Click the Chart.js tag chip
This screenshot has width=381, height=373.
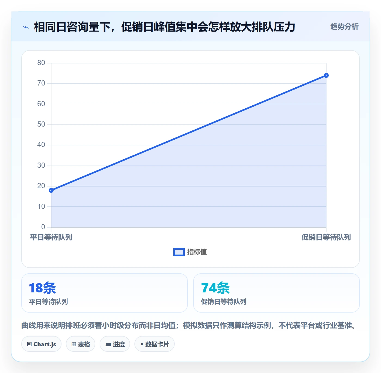click(41, 344)
